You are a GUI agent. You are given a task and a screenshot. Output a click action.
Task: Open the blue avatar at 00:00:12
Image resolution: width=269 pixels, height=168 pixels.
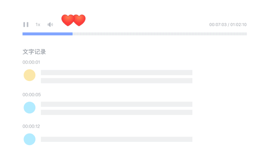pos(29,139)
